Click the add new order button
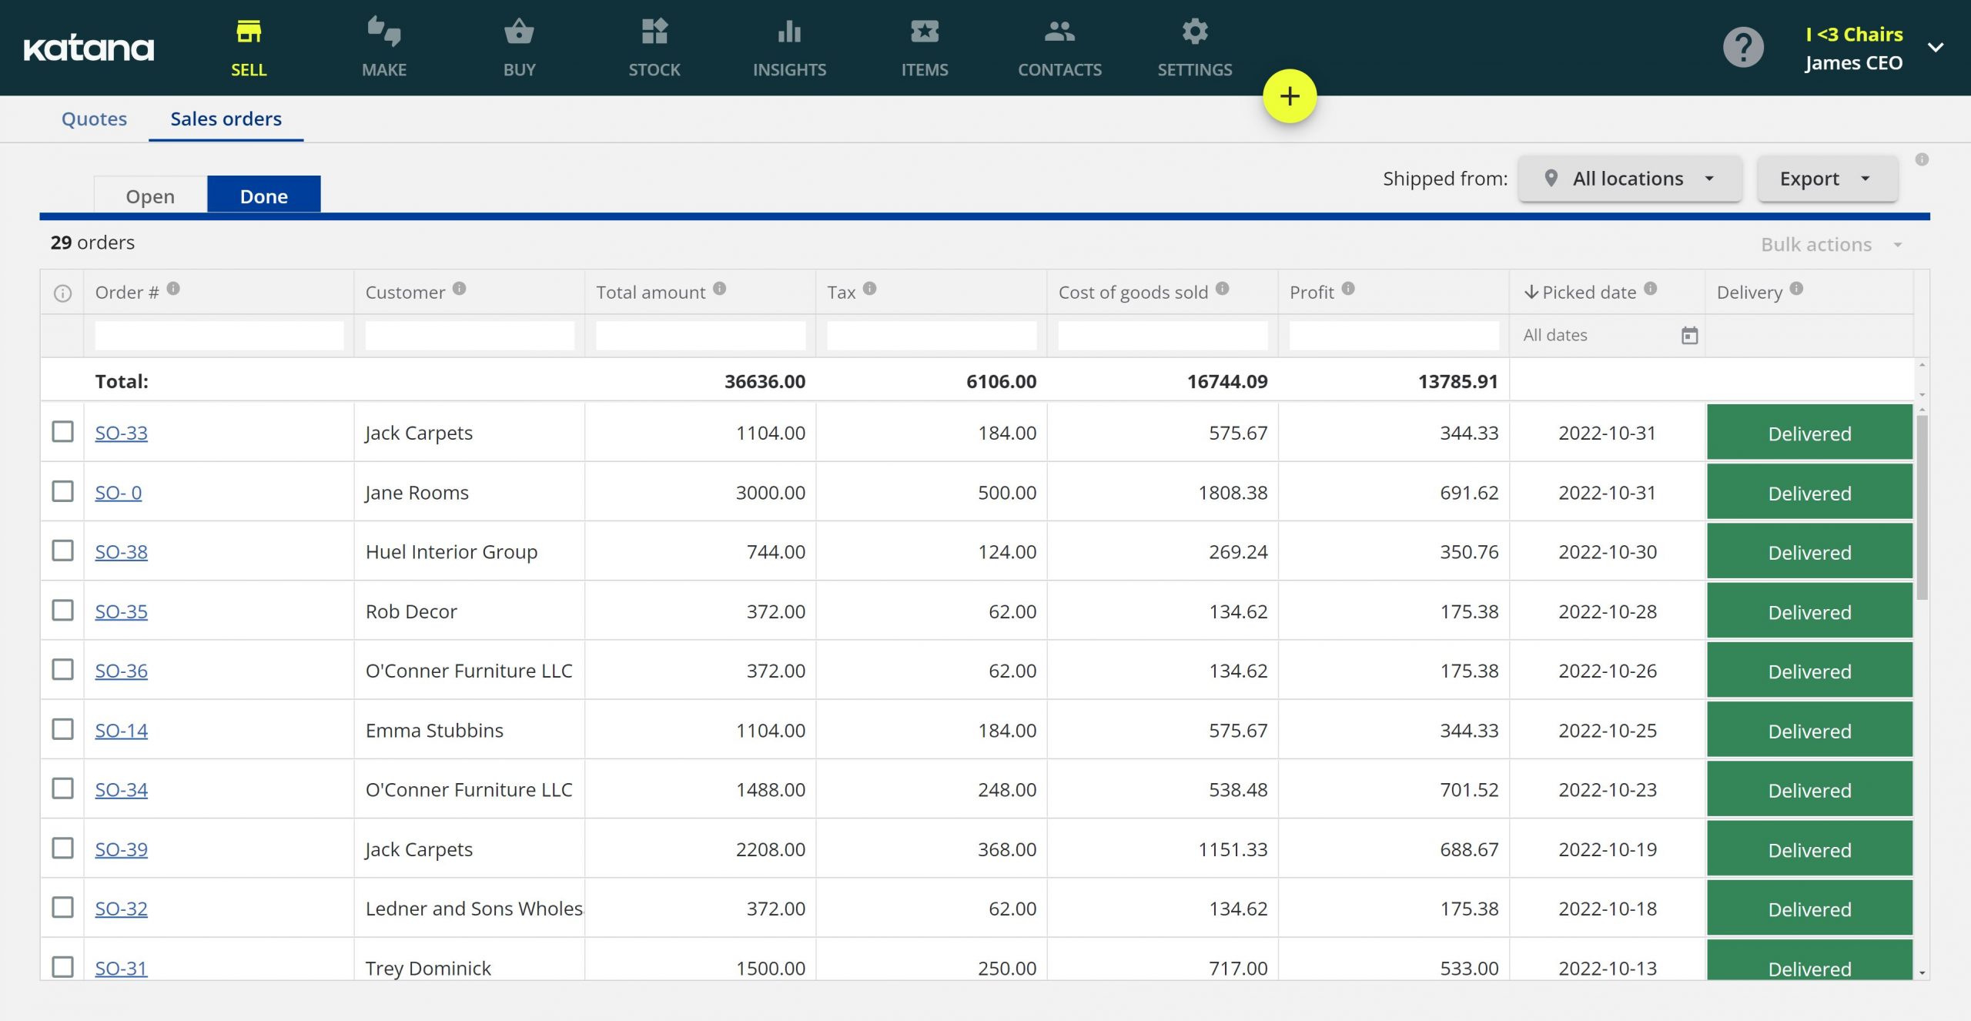 click(x=1289, y=94)
